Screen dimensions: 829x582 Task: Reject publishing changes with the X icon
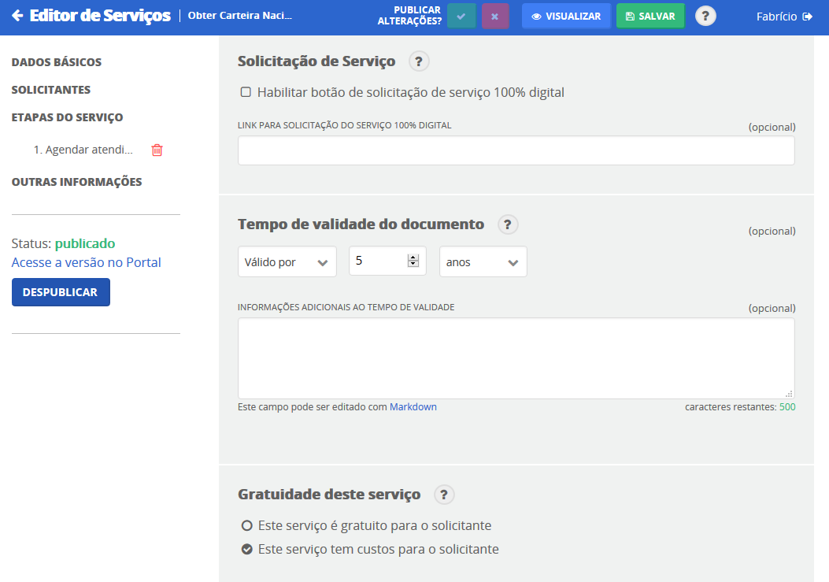494,16
